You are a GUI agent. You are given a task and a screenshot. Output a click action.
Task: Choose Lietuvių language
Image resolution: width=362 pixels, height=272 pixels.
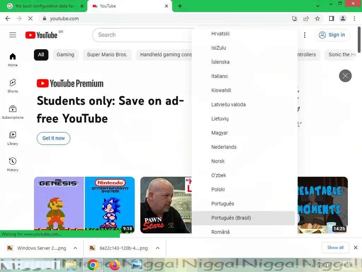coord(243,119)
